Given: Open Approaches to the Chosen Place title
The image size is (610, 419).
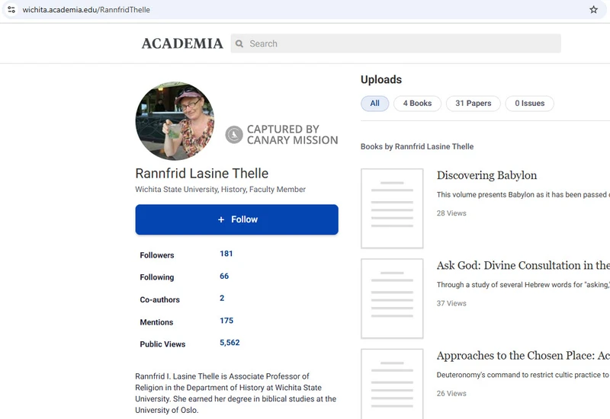Looking at the screenshot, I should coord(523,356).
